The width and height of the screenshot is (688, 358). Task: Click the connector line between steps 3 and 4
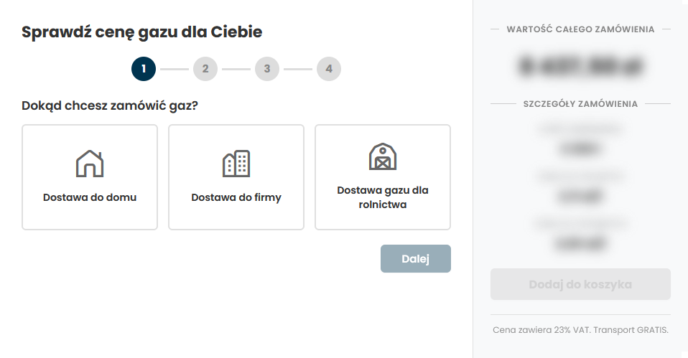(x=298, y=69)
